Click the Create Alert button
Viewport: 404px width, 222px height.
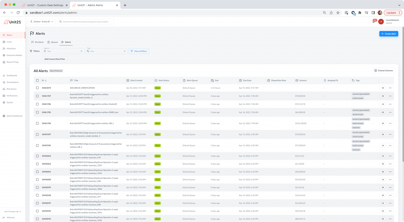(x=389, y=34)
